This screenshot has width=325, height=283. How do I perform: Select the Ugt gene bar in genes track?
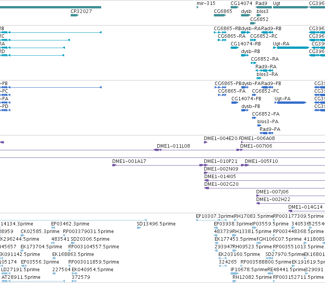pos(291,7)
